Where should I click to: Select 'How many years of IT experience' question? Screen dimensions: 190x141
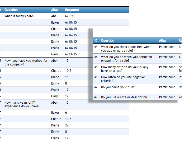coord(22,104)
